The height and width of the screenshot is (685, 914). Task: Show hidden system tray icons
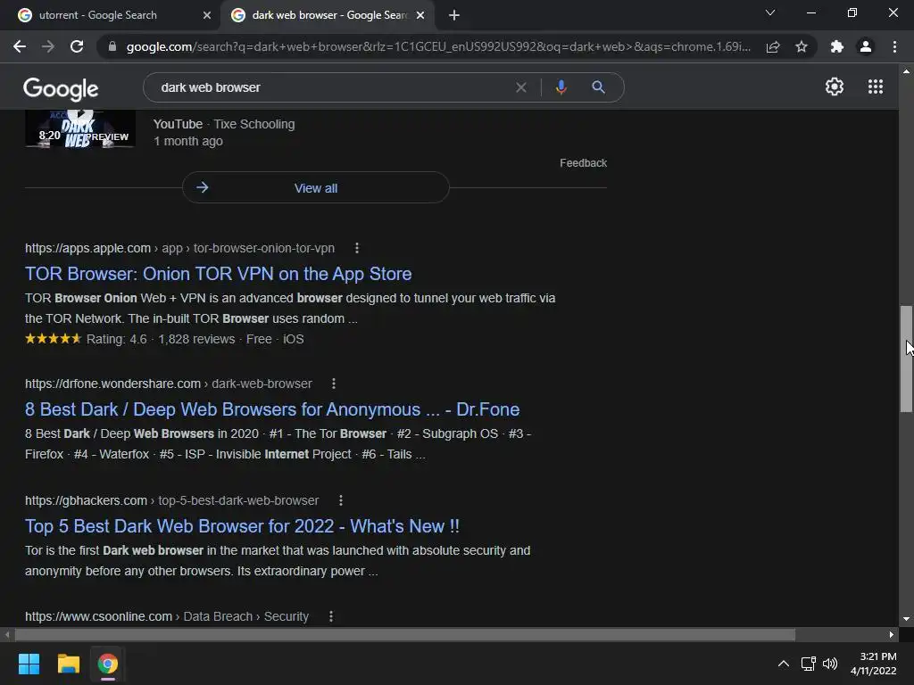tap(784, 664)
